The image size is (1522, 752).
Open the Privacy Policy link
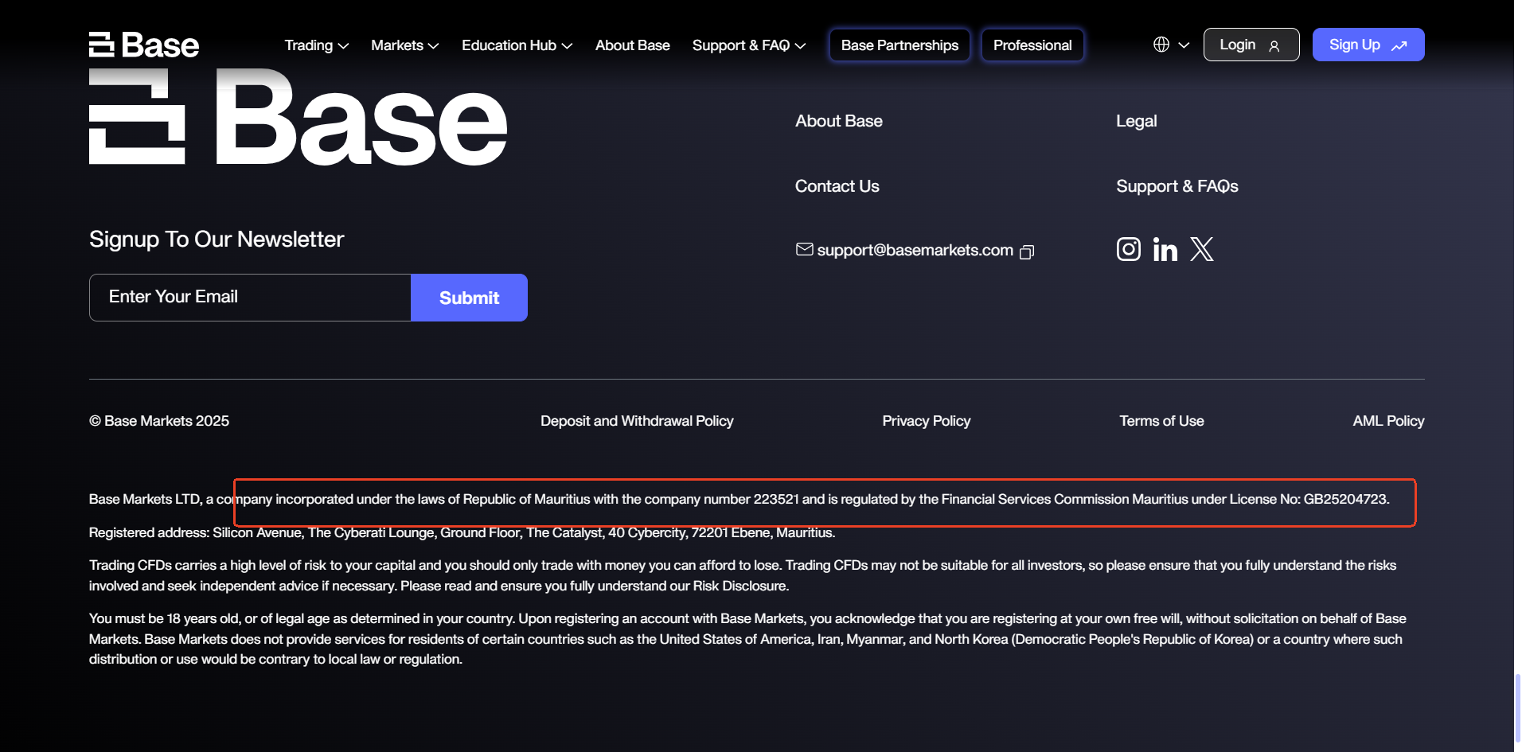click(926, 421)
